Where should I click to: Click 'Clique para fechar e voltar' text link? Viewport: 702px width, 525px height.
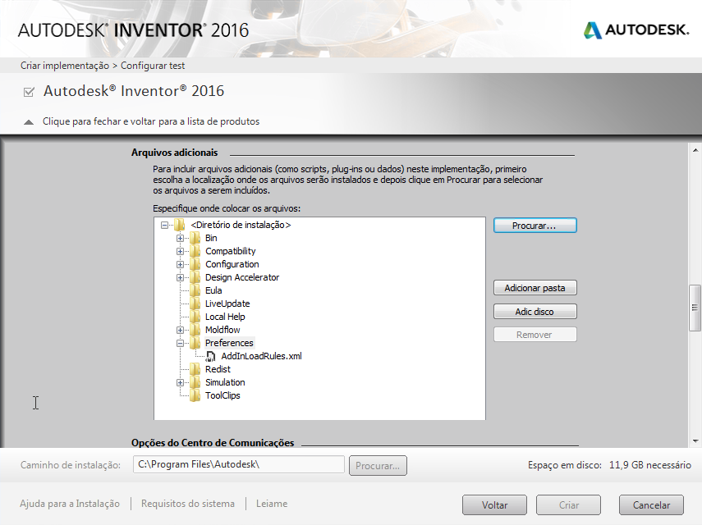pos(151,121)
